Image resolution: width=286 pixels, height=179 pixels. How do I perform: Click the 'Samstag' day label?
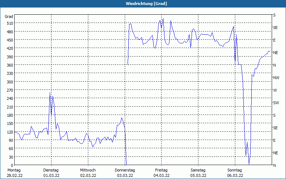(198, 170)
